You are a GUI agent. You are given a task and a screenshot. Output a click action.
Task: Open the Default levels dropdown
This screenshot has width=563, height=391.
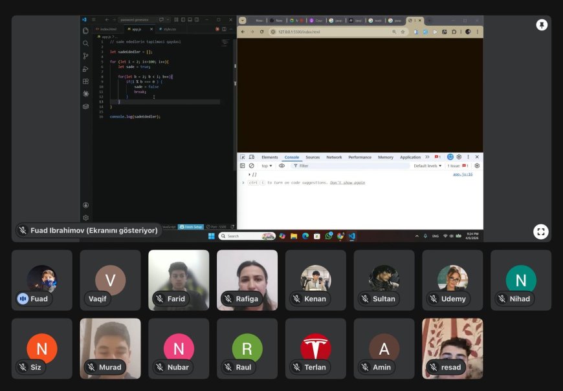[x=427, y=165]
